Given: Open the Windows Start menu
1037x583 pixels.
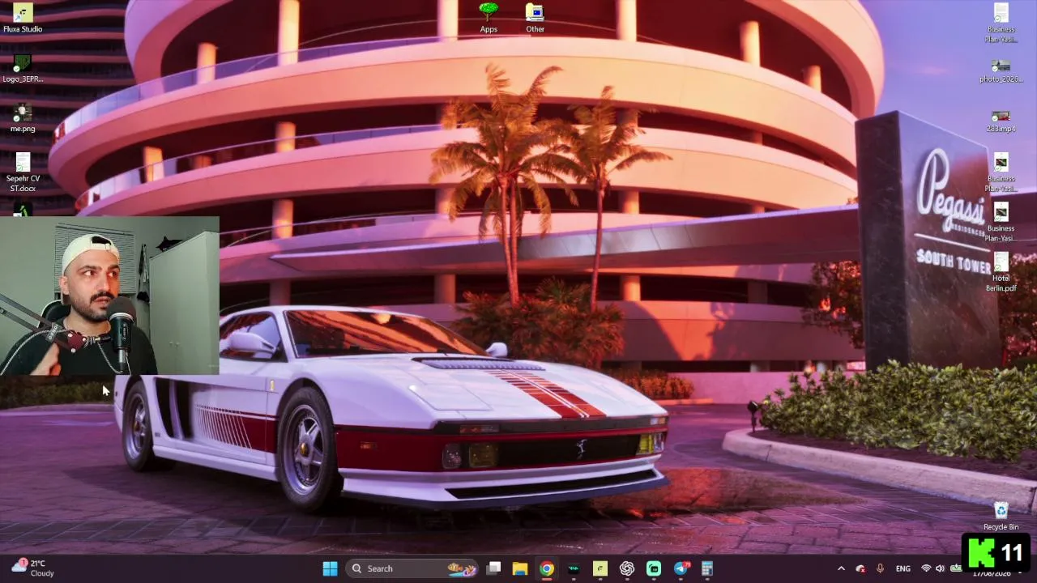Looking at the screenshot, I should [x=330, y=568].
